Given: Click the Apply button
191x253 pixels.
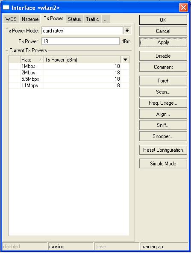Looking at the screenshot, I should point(163,42).
